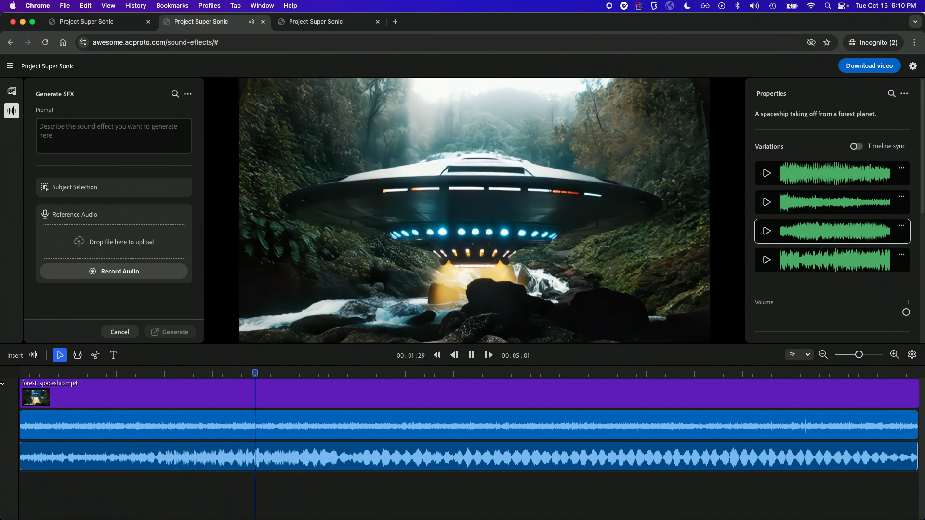Open a new browser tab
Screen dimensions: 925x520
pos(395,22)
